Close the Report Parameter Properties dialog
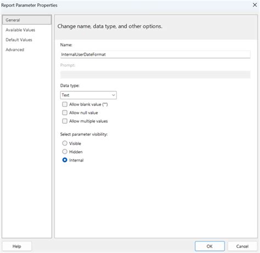260x253 pixels. point(255,5)
